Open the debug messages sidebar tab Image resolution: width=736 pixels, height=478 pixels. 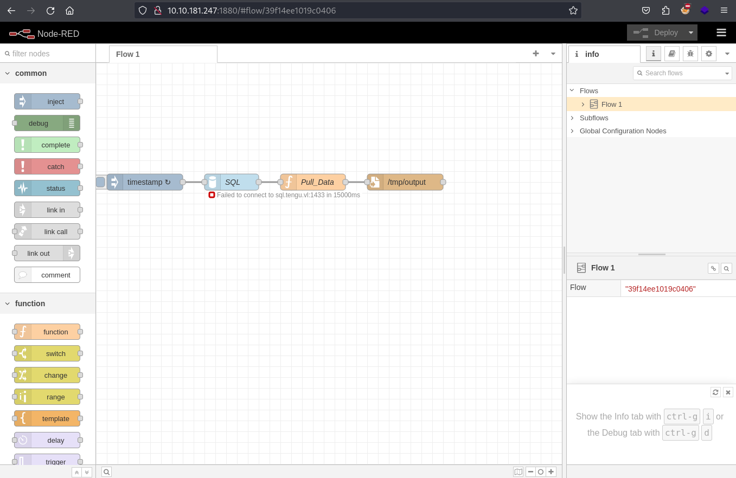point(690,54)
